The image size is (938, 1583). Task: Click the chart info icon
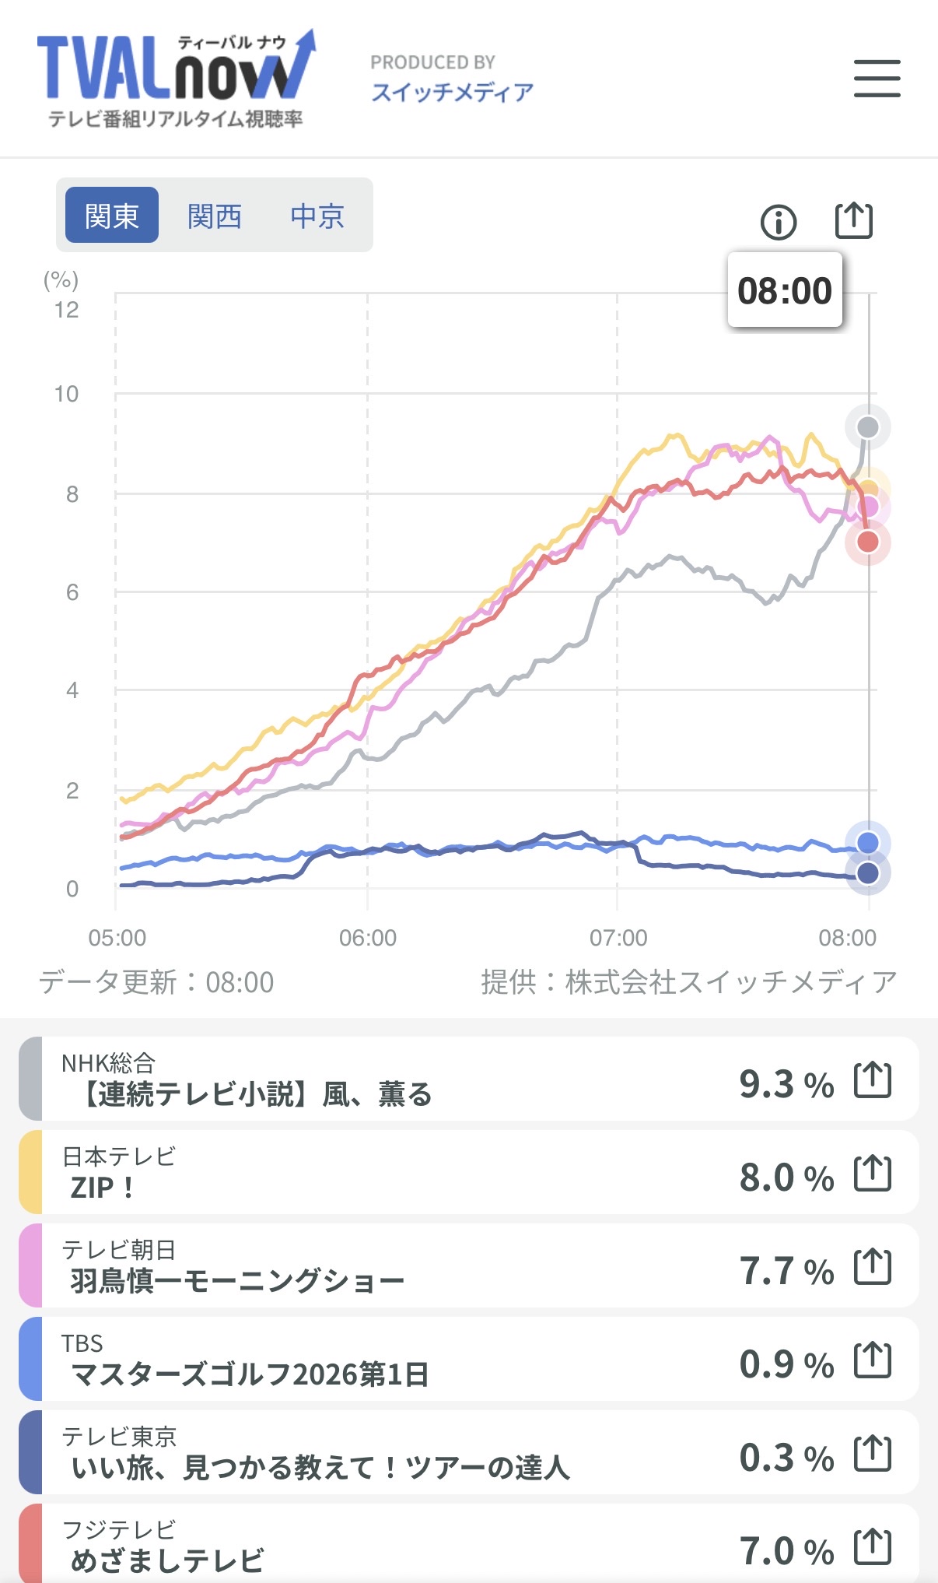[x=778, y=223]
